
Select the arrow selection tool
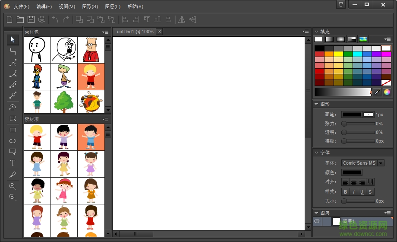tap(13, 40)
